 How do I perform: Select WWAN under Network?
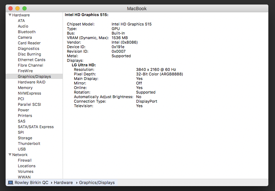[x=24, y=177]
